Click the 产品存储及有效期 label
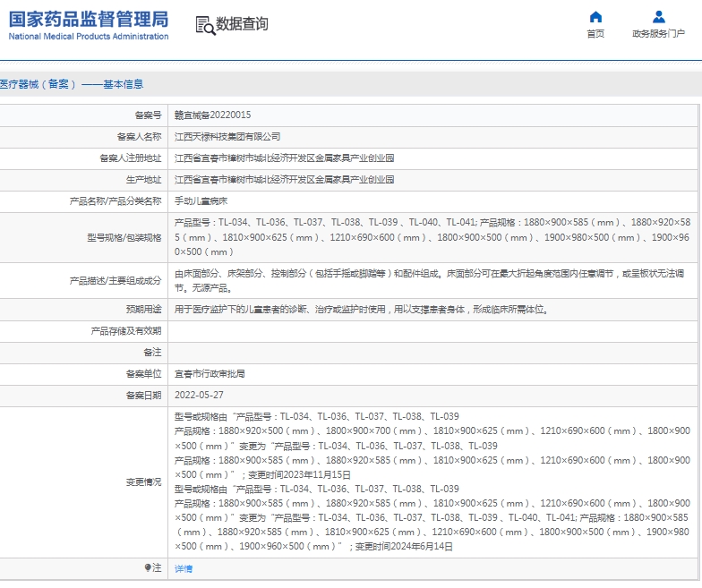Screen dimensions: 702x588 [x=125, y=331]
